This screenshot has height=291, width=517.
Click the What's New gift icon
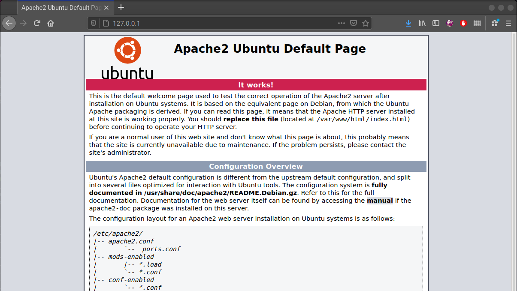pyautogui.click(x=495, y=23)
